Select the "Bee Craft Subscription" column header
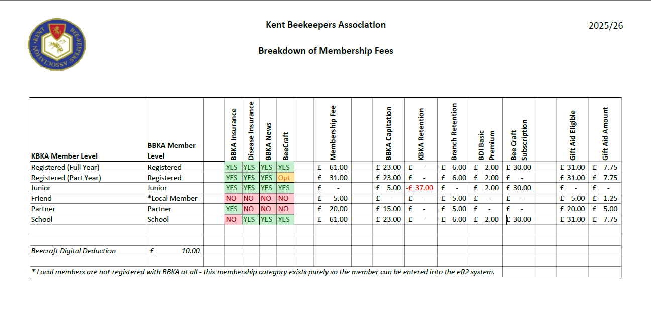Screen dimensions: 651x313 click(x=519, y=138)
